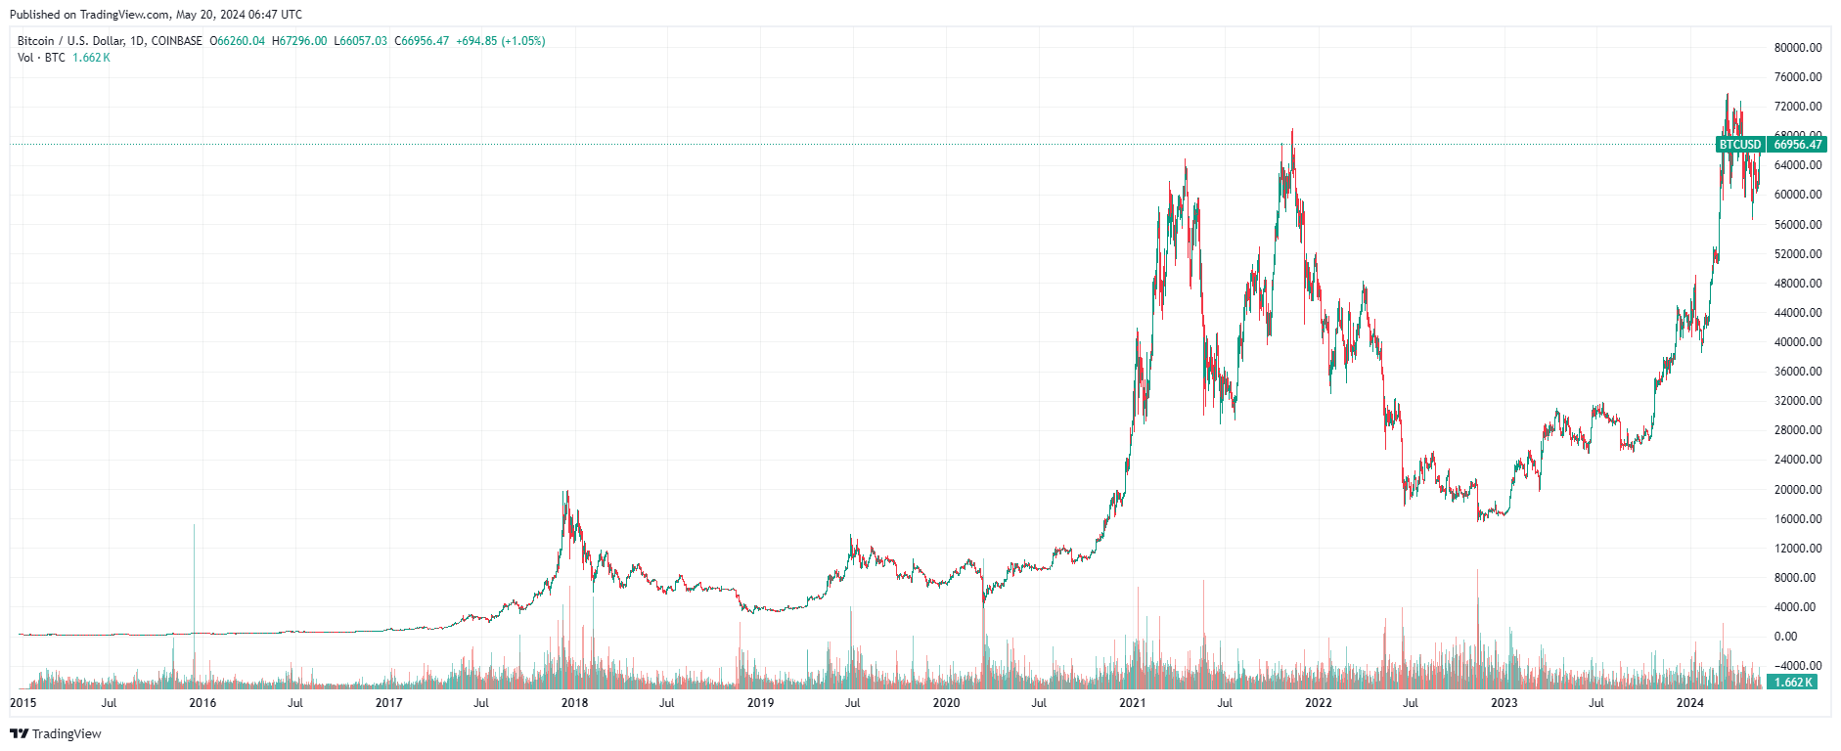This screenshot has width=1841, height=751.
Task: Click the 2023 time axis label
Action: [x=1504, y=703]
